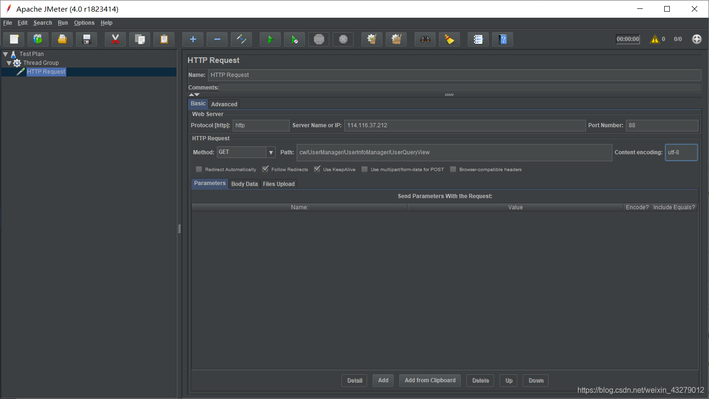
Task: Select Test Plan in the tree
Action: [x=31, y=54]
